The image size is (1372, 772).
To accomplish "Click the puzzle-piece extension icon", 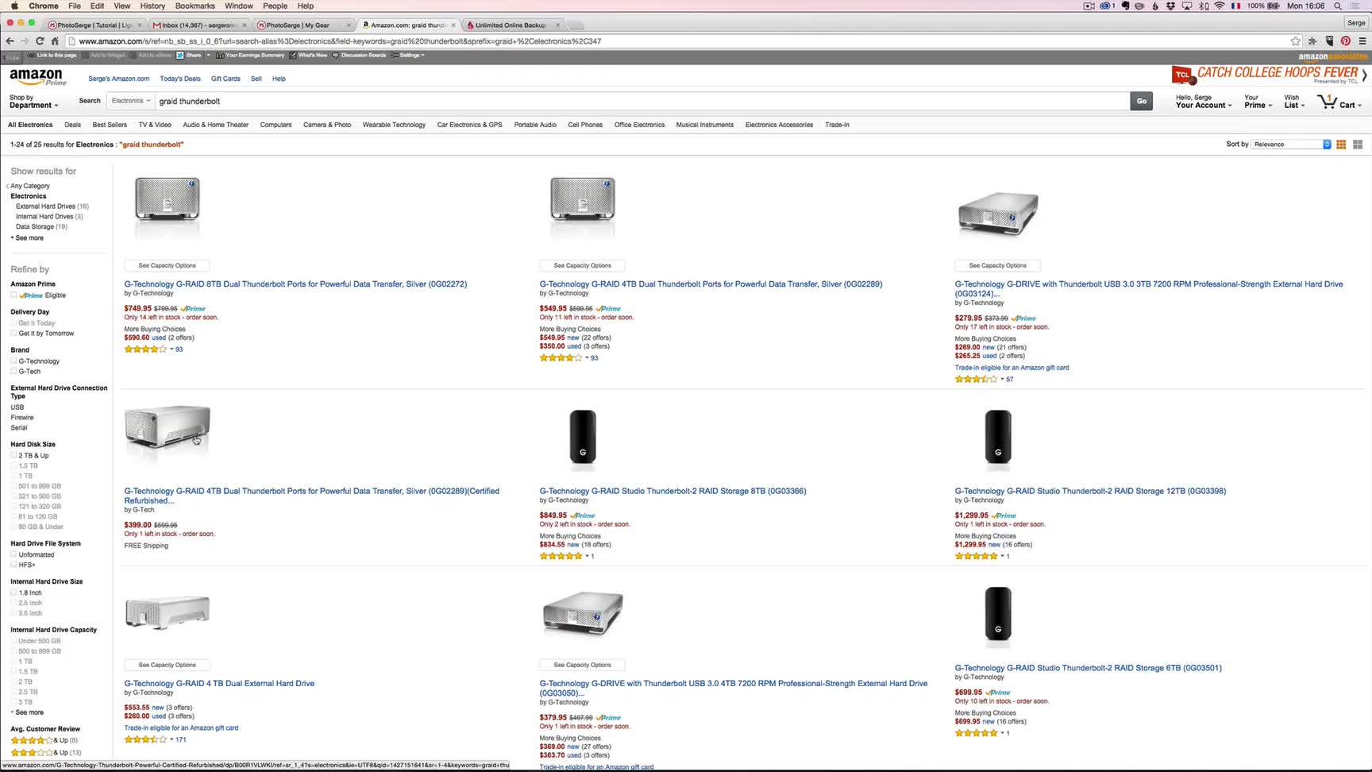I will click(x=1312, y=41).
